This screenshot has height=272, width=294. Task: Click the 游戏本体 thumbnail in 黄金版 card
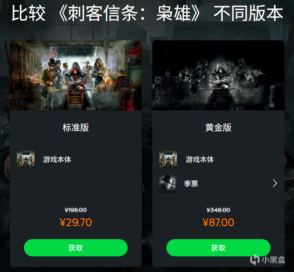168,159
